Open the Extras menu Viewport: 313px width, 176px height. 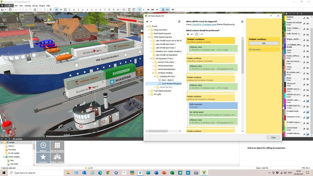coord(35,5)
